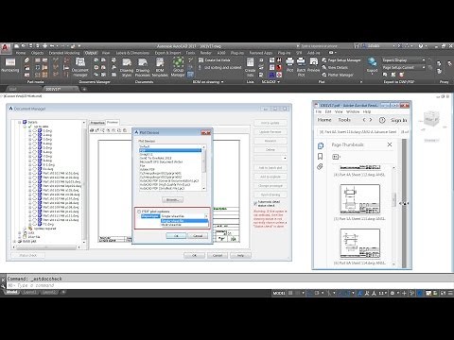Cancel the Plot Devices dialog
The width and height of the screenshot is (454, 340).
pyautogui.click(x=198, y=236)
